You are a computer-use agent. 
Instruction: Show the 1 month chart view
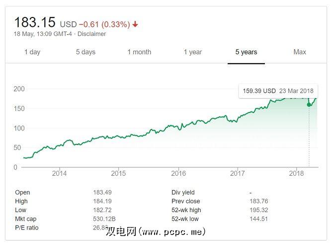[x=139, y=52]
